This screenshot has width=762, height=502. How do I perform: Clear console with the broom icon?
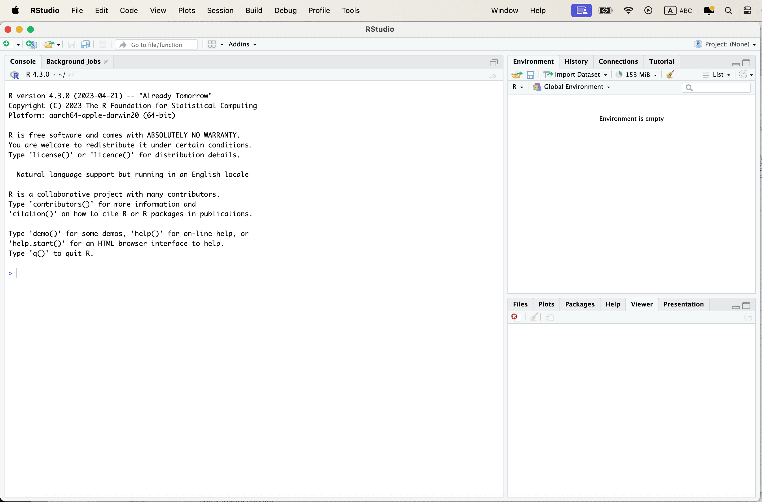494,75
